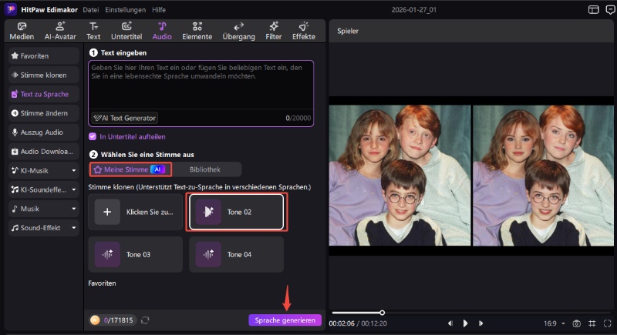Open the Einstellungen menu

[x=125, y=10]
